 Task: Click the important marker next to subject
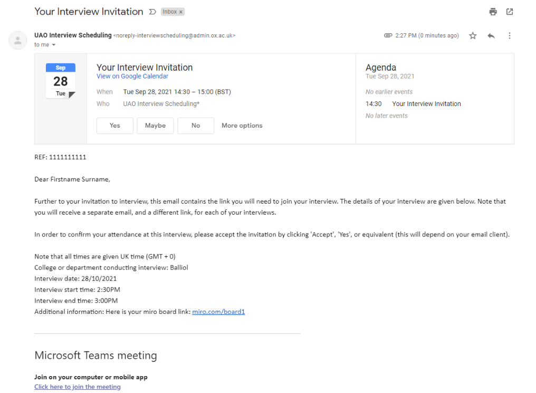point(152,12)
